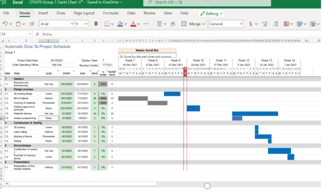The height and width of the screenshot is (196, 322).
Task: Click the Paste clipboard icon
Action: click(x=18, y=24)
